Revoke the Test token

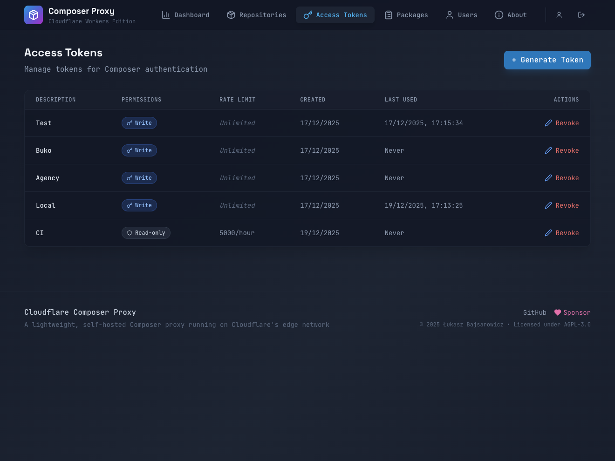point(567,123)
